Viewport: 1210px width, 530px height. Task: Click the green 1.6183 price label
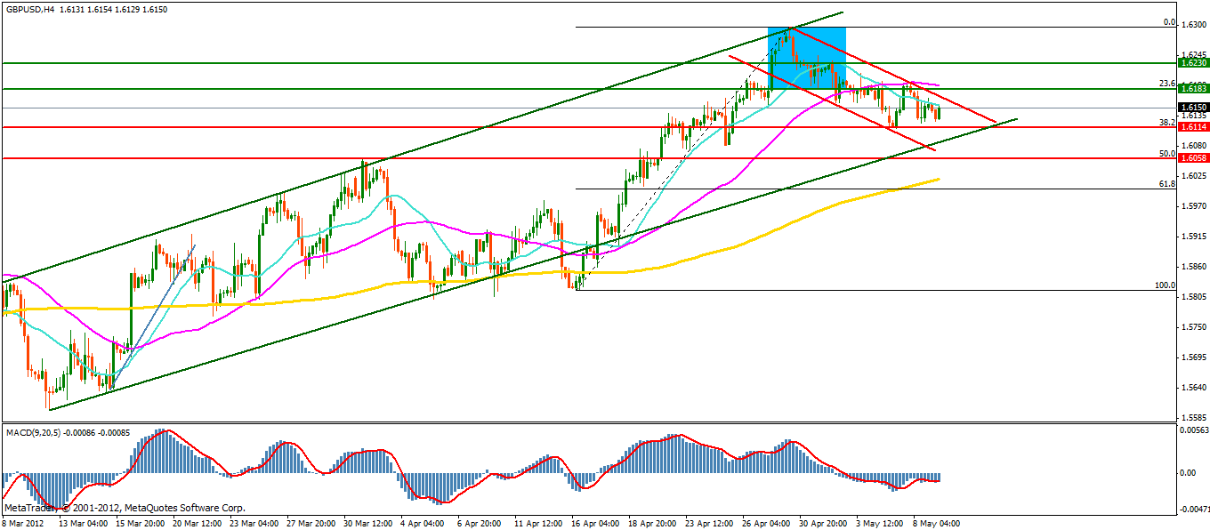tap(1192, 89)
